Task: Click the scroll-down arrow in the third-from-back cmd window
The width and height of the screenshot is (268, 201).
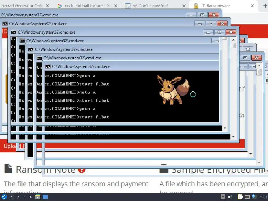Action: (x=233, y=137)
